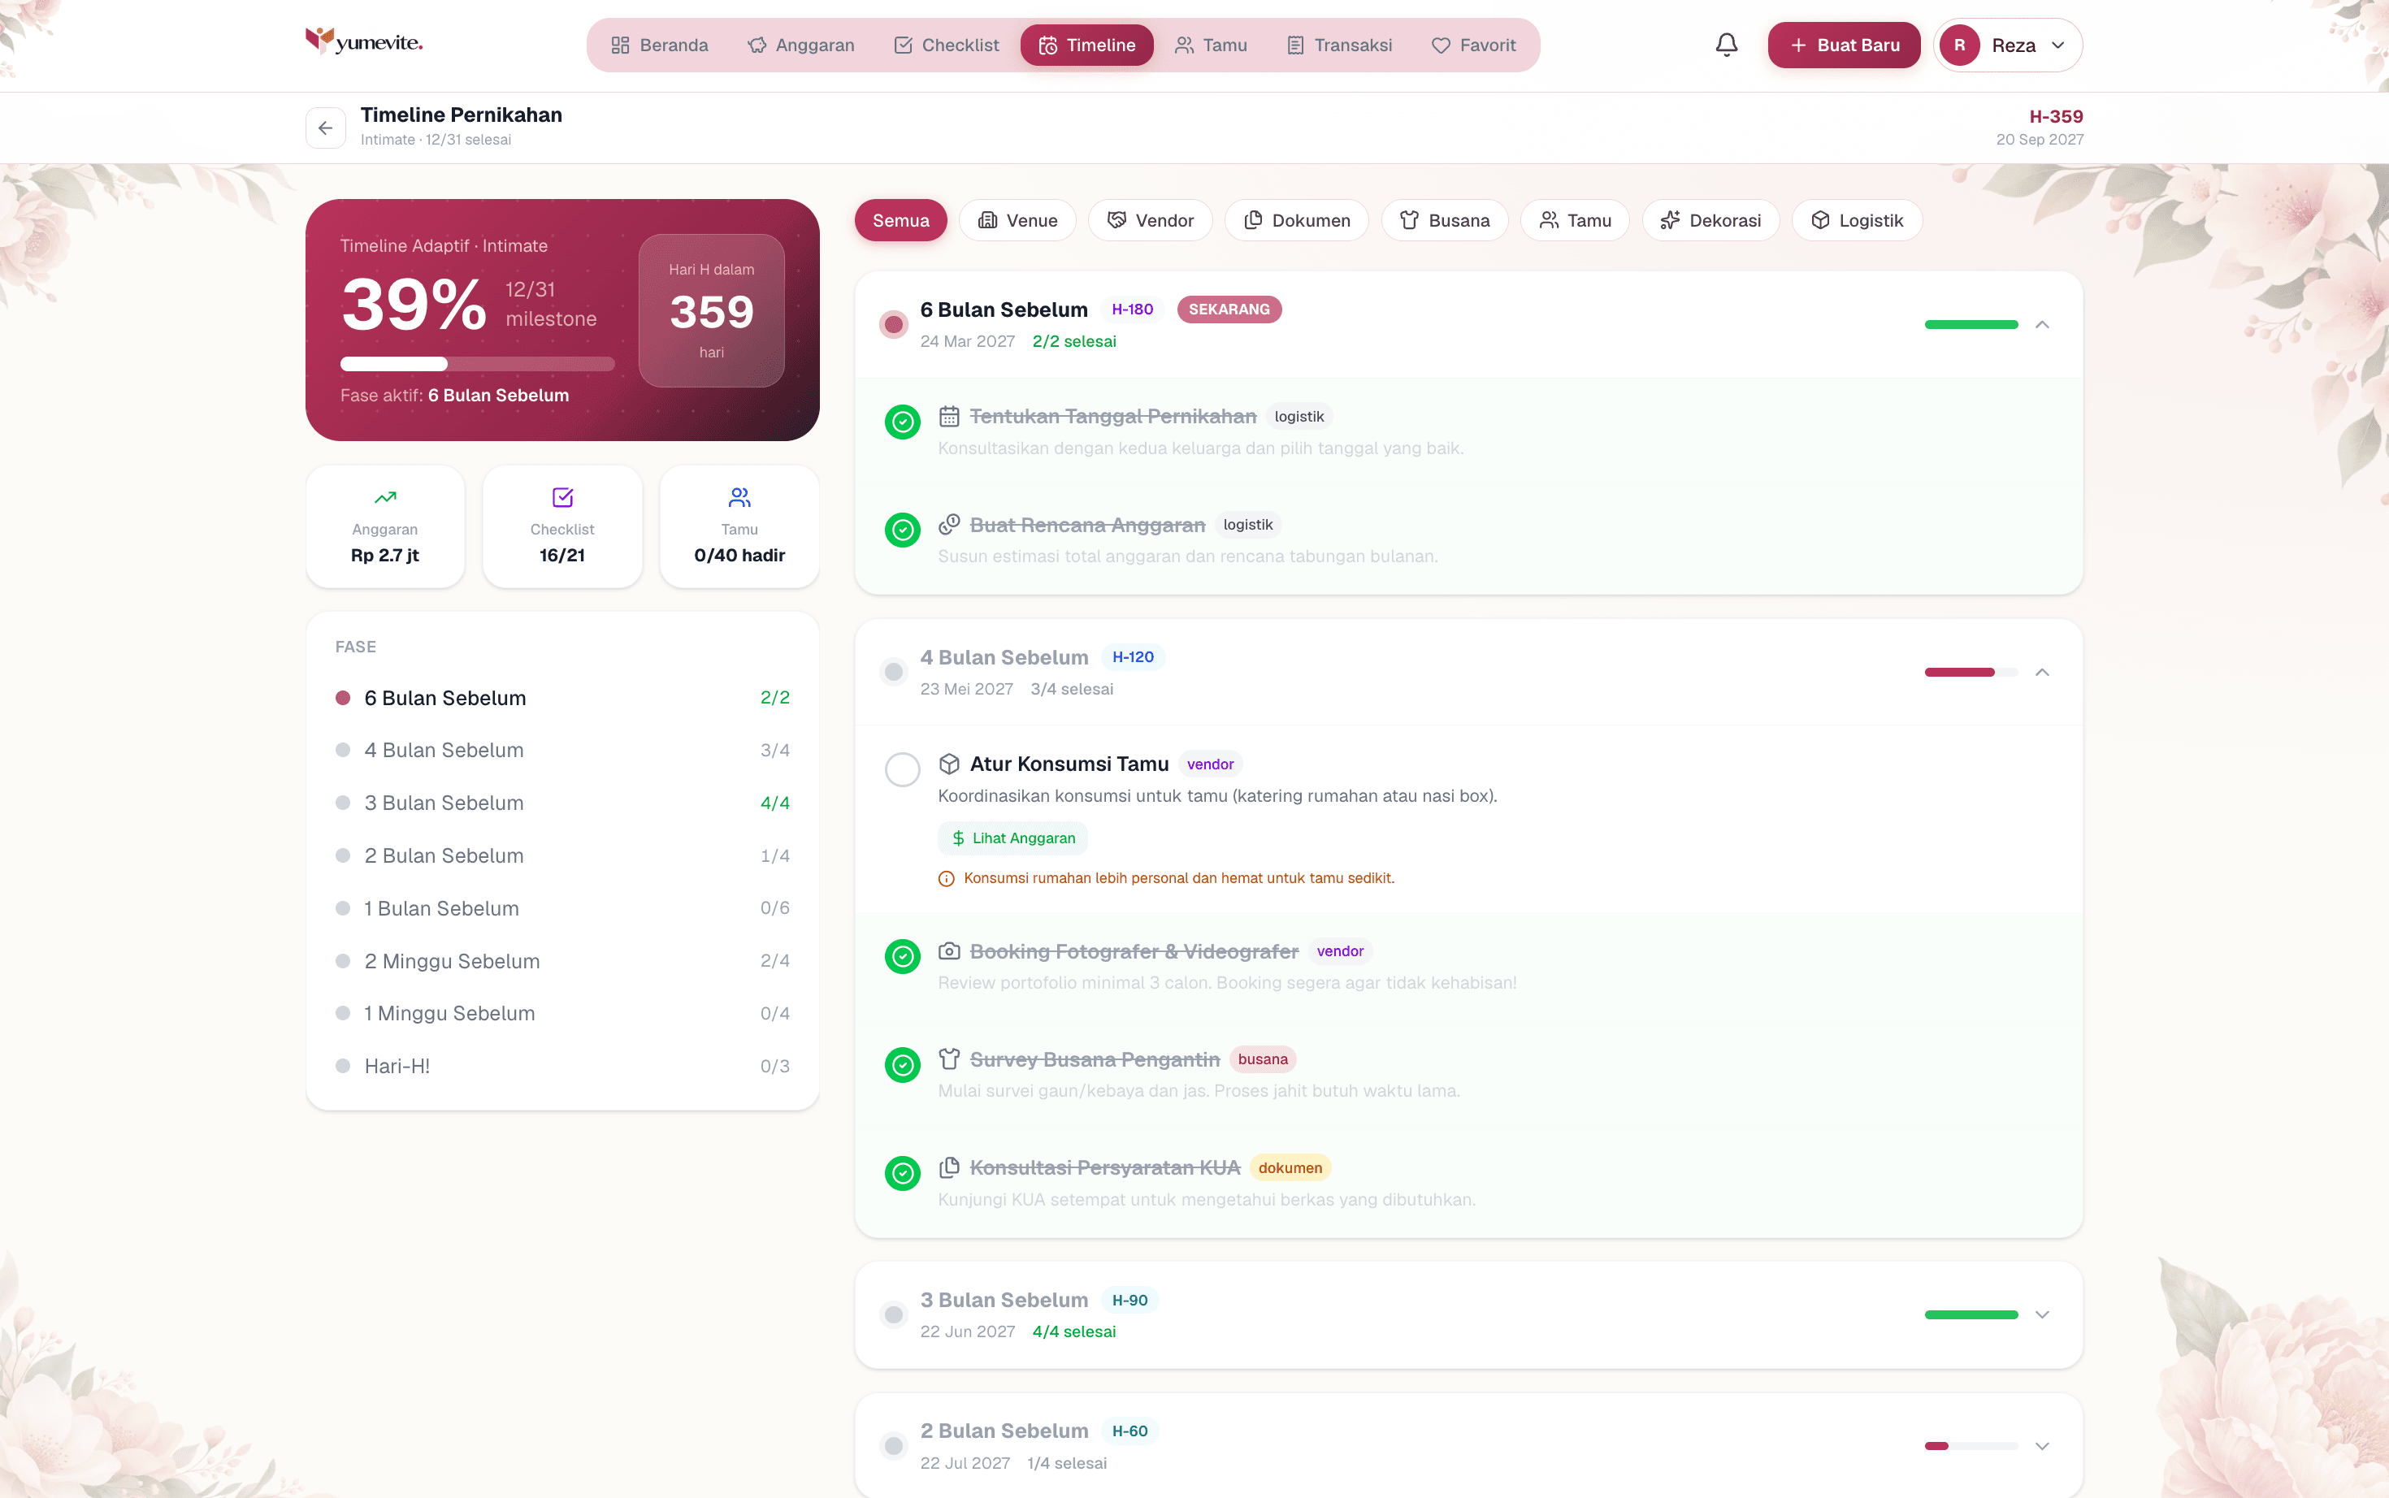Click shirt icon beside Survey Busana Pengantin
The width and height of the screenshot is (2389, 1498).
point(949,1059)
